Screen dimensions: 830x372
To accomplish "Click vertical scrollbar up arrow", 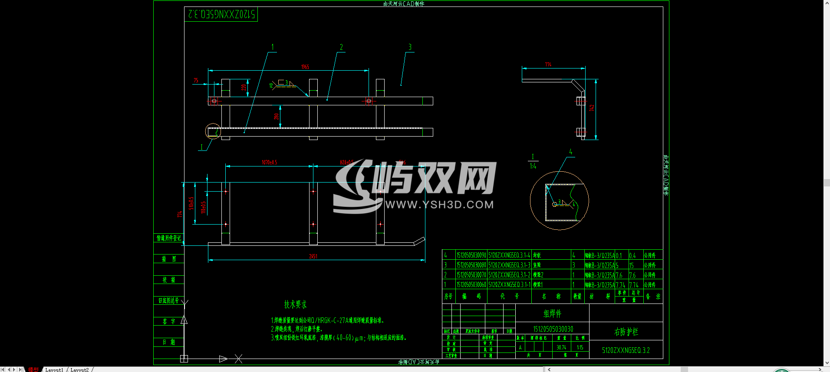I will (827, 3).
